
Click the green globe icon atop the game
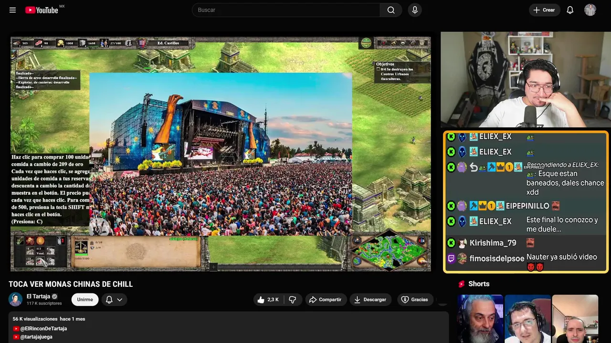pos(366,43)
